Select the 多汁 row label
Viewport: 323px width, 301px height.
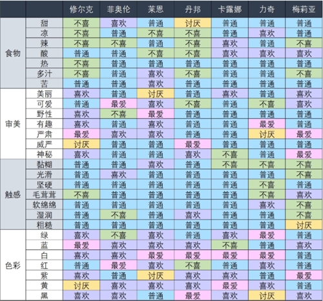45,74
